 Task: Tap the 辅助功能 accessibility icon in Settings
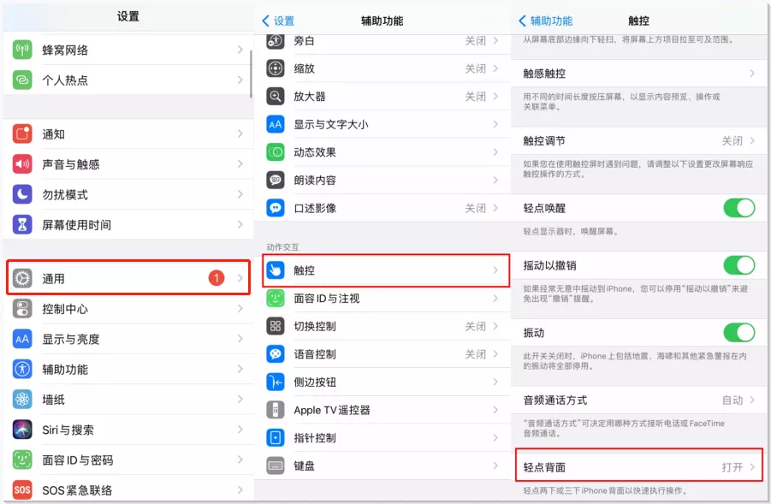pos(22,369)
